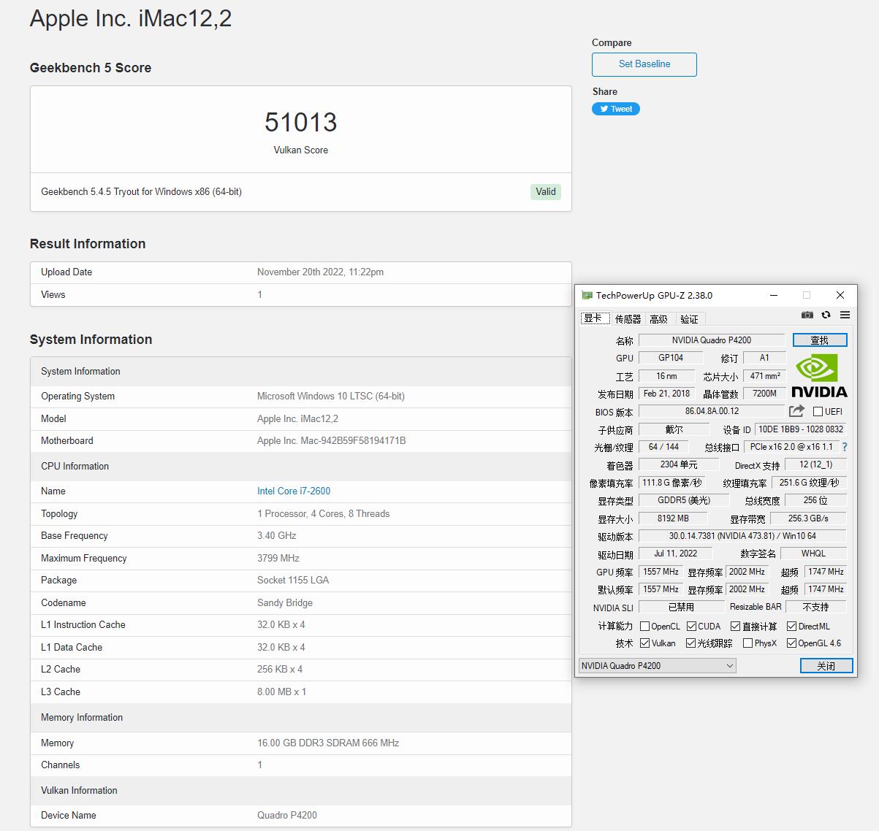The height and width of the screenshot is (831, 879).
Task: Open the GPU-Z hamburger menu
Action: (x=845, y=315)
